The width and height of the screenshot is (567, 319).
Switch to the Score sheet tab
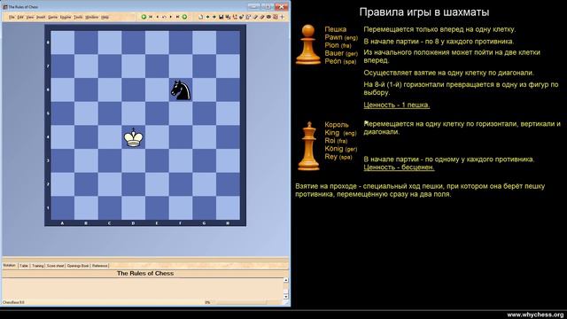tap(55, 266)
